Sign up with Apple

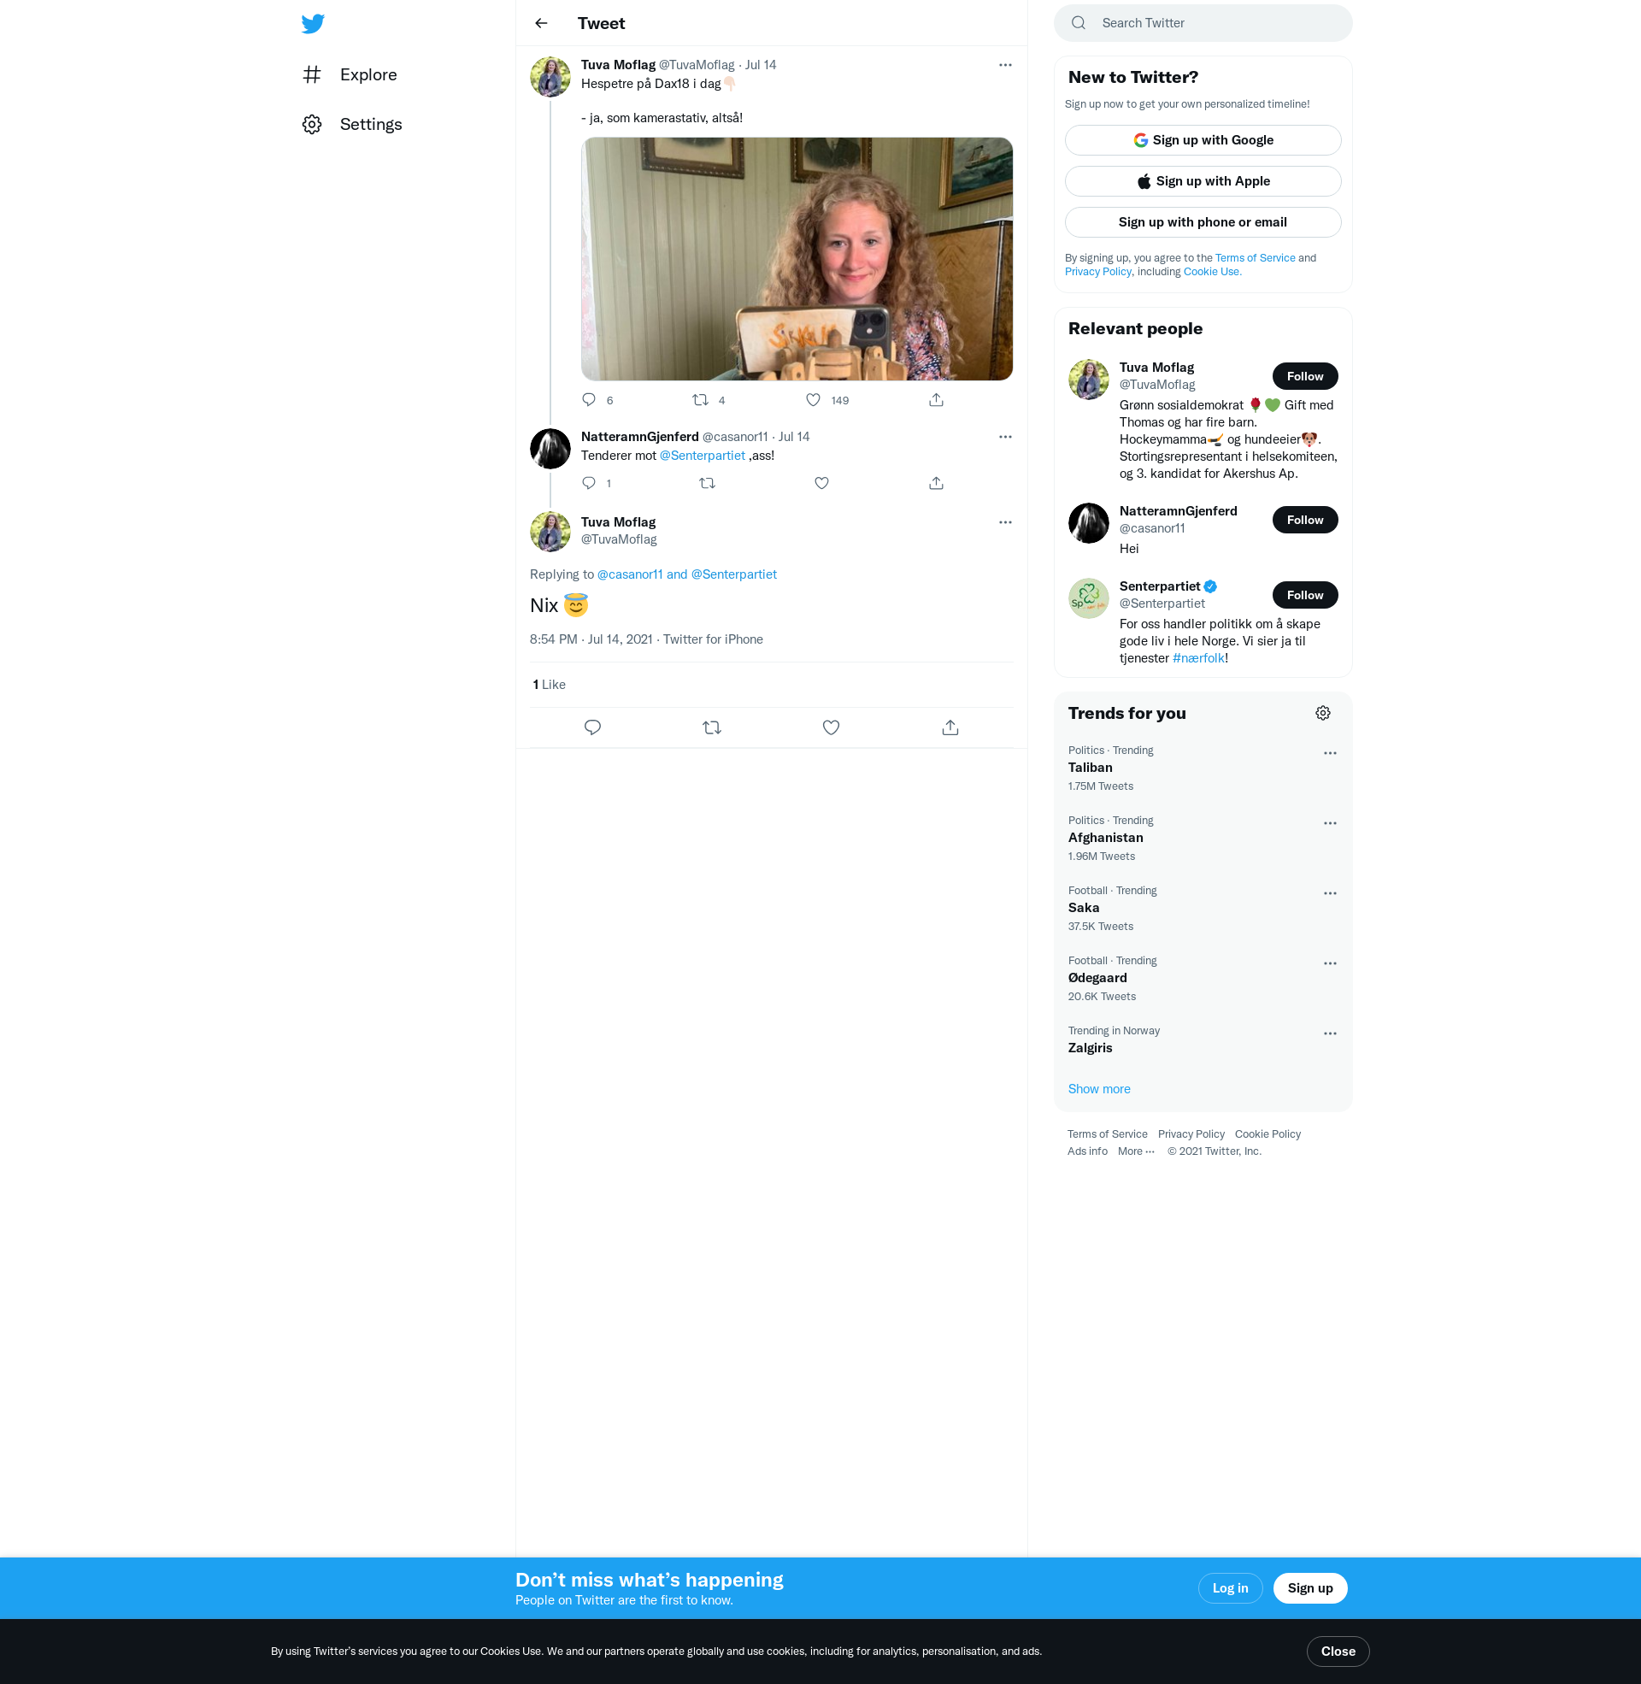[1203, 181]
